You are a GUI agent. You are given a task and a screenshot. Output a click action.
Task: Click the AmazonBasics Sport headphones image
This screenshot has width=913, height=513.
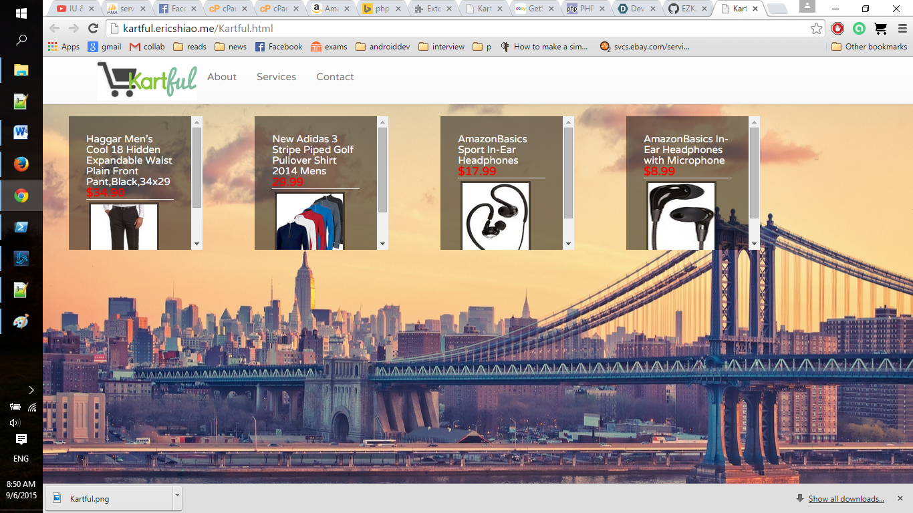pyautogui.click(x=495, y=216)
